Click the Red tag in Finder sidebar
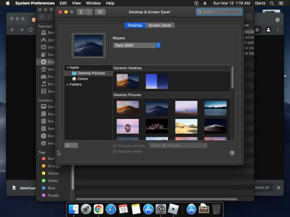290x217 pixels. [x=48, y=159]
